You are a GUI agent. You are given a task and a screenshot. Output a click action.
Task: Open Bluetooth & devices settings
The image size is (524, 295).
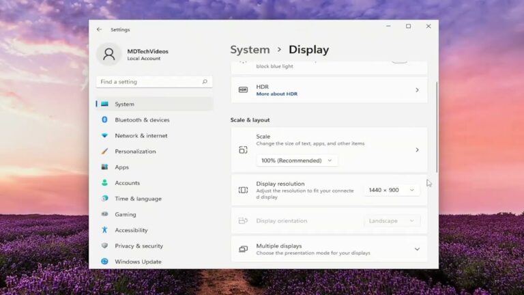155,120
